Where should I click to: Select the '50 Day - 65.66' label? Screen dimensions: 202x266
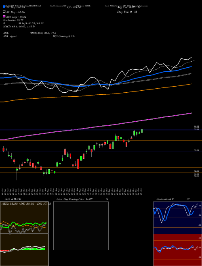(16, 12)
